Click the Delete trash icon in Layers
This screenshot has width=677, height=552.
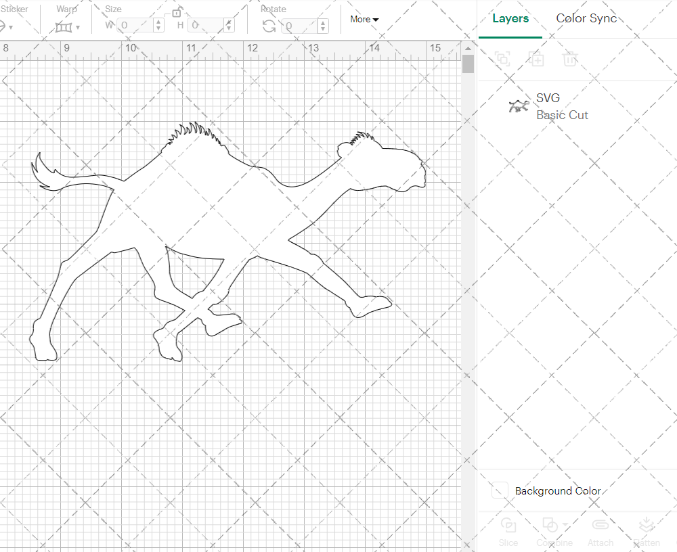tap(570, 59)
